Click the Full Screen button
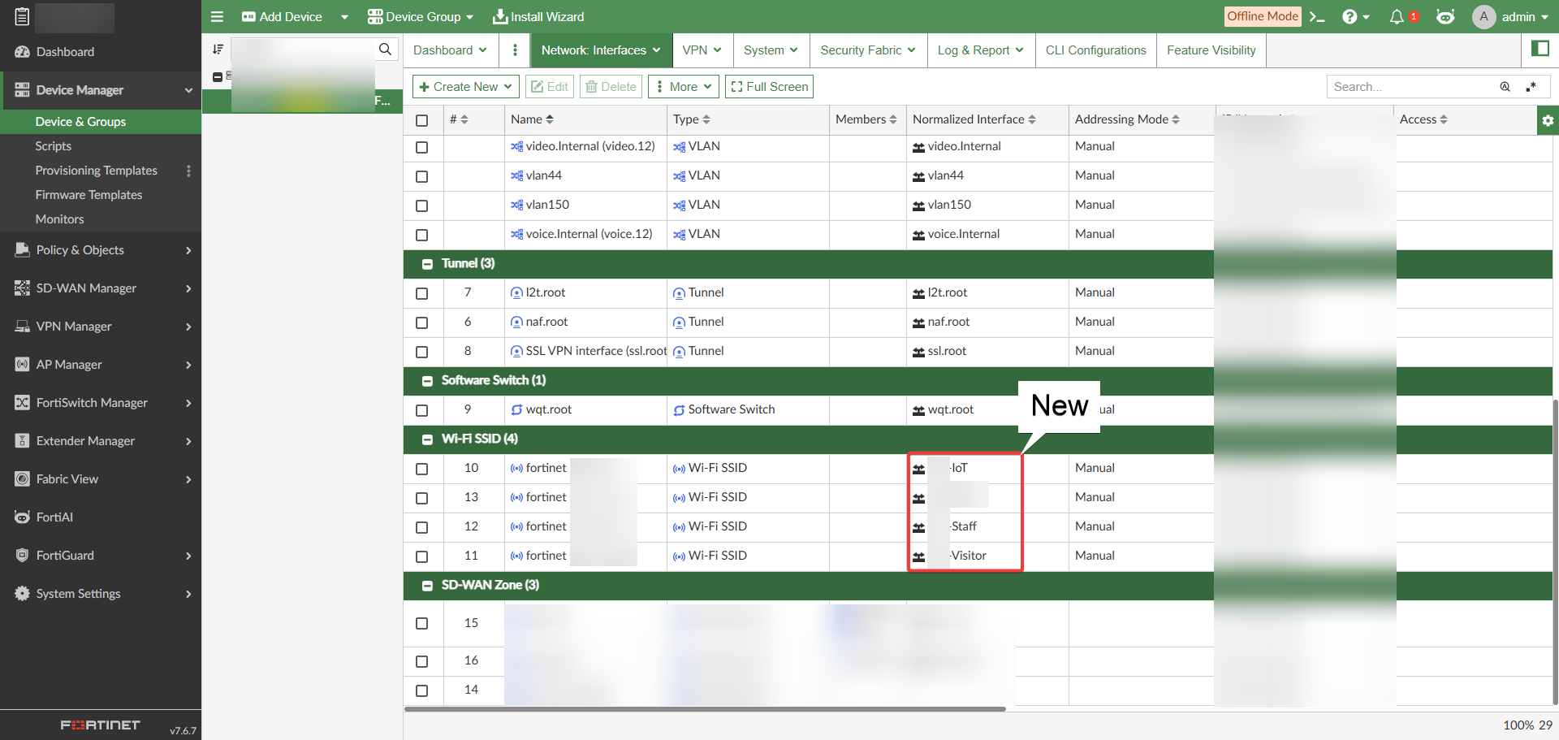 point(769,87)
